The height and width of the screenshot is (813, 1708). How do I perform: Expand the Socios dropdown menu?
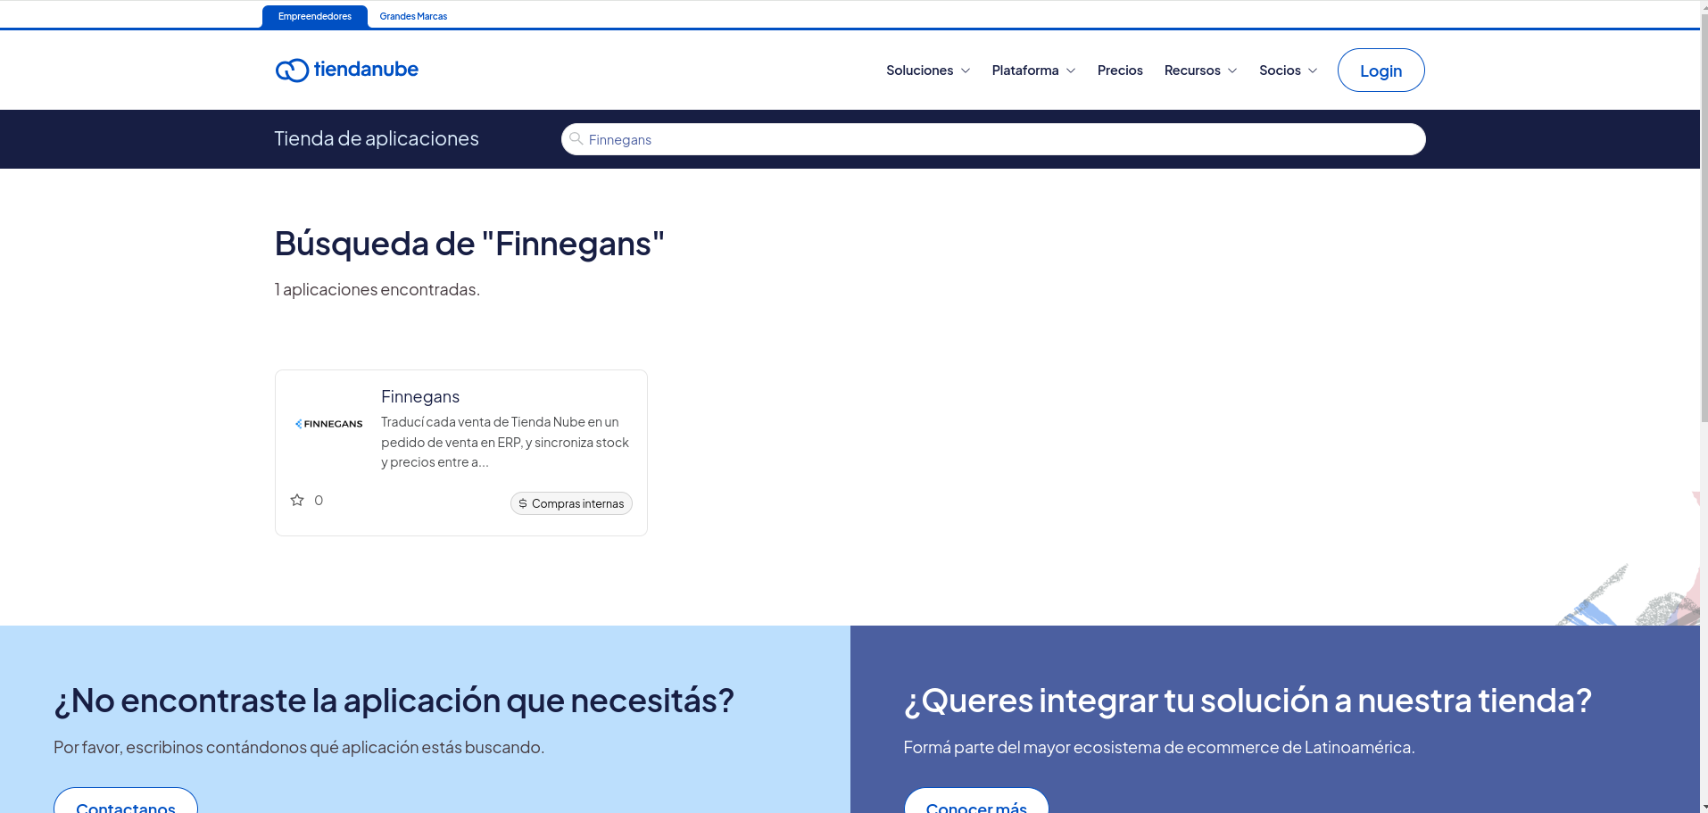(x=1288, y=71)
